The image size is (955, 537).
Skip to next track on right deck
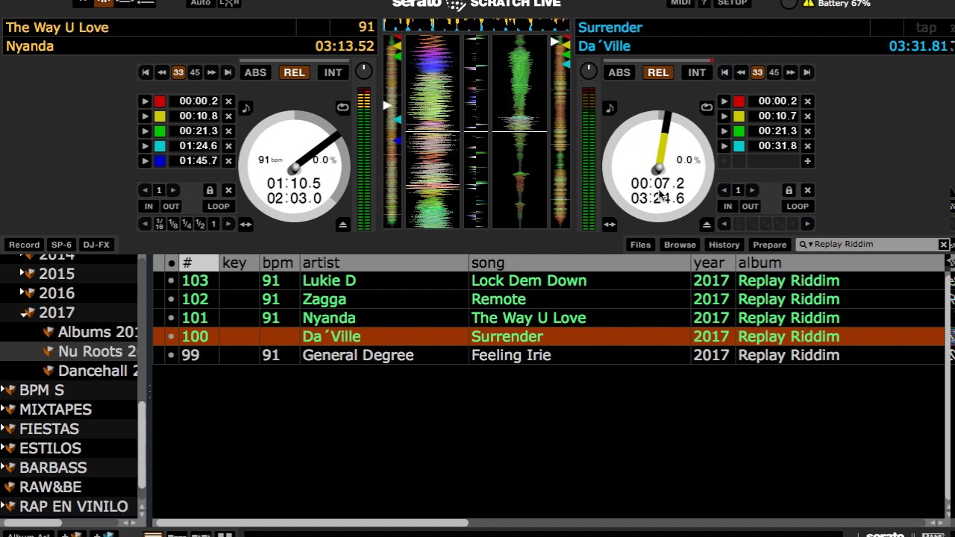[x=807, y=72]
